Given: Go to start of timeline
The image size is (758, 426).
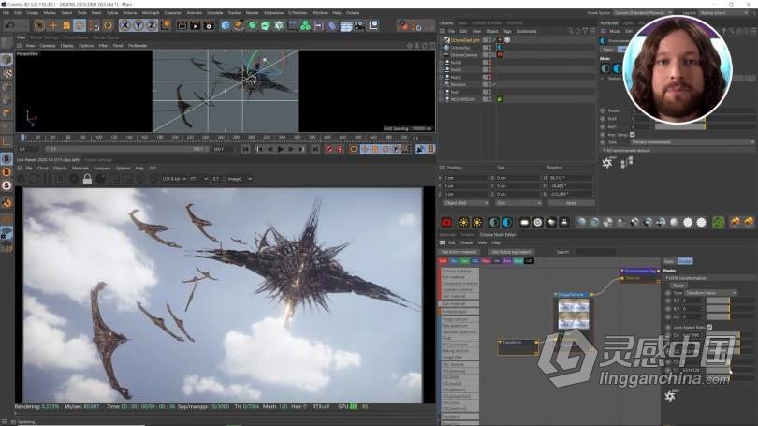Looking at the screenshot, I should coord(246,150).
